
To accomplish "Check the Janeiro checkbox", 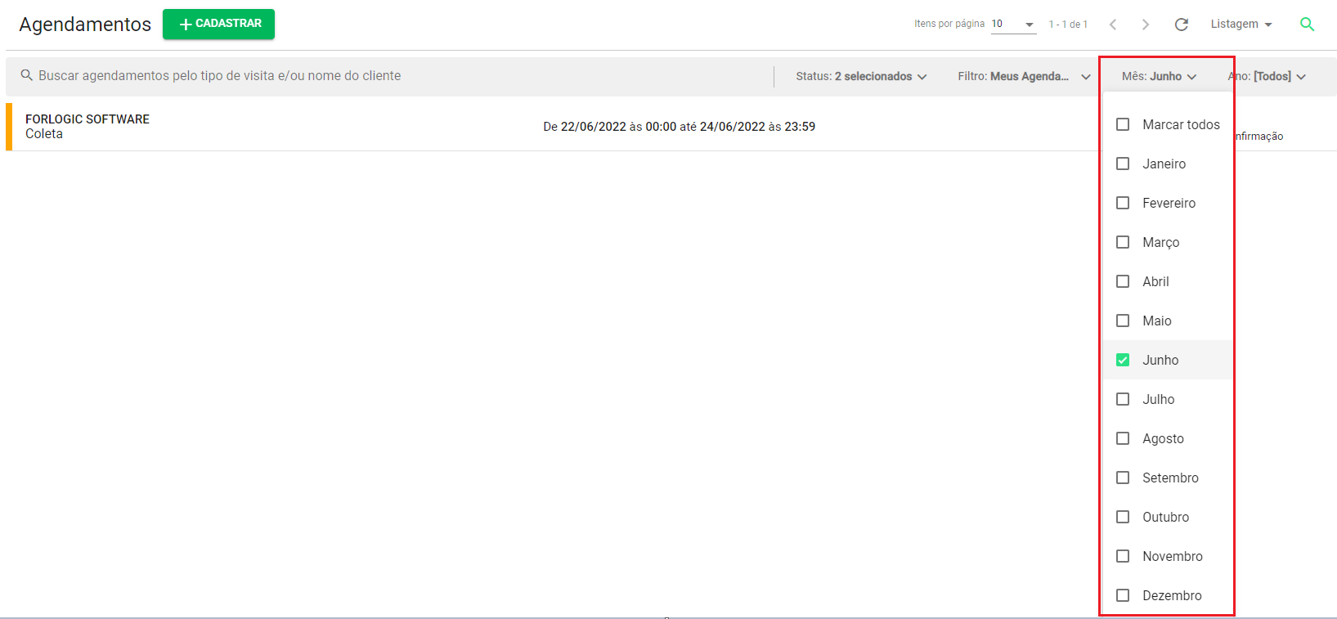I will tap(1123, 164).
